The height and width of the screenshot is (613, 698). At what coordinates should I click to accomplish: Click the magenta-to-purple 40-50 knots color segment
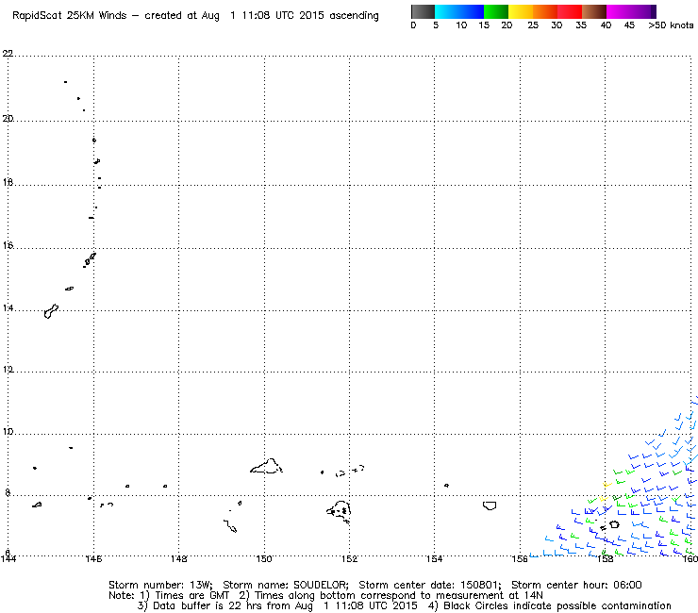(x=631, y=11)
